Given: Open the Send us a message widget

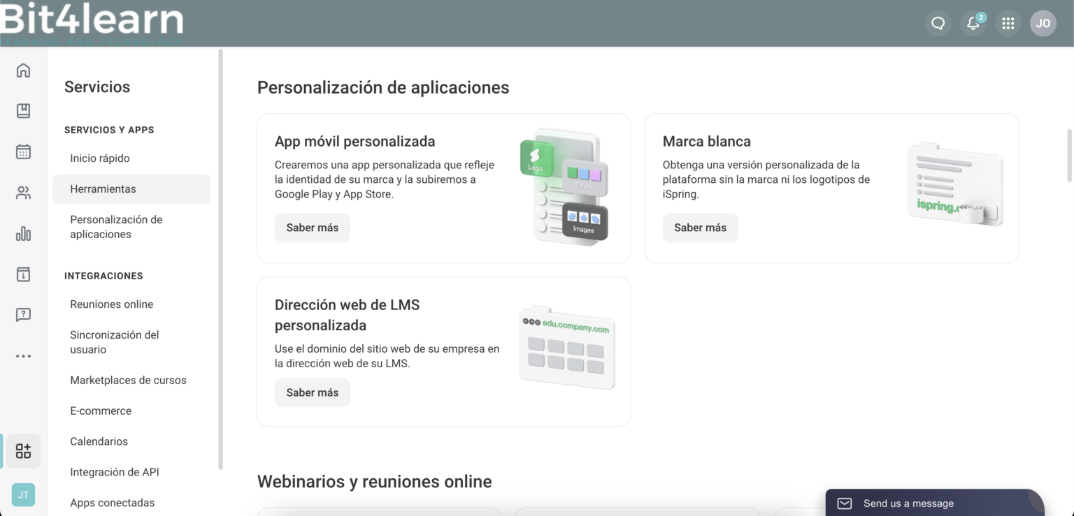Looking at the screenshot, I should (935, 503).
